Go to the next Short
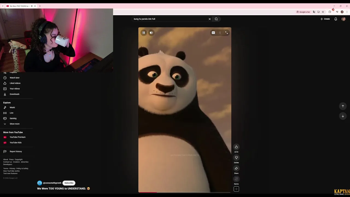 (x=343, y=116)
